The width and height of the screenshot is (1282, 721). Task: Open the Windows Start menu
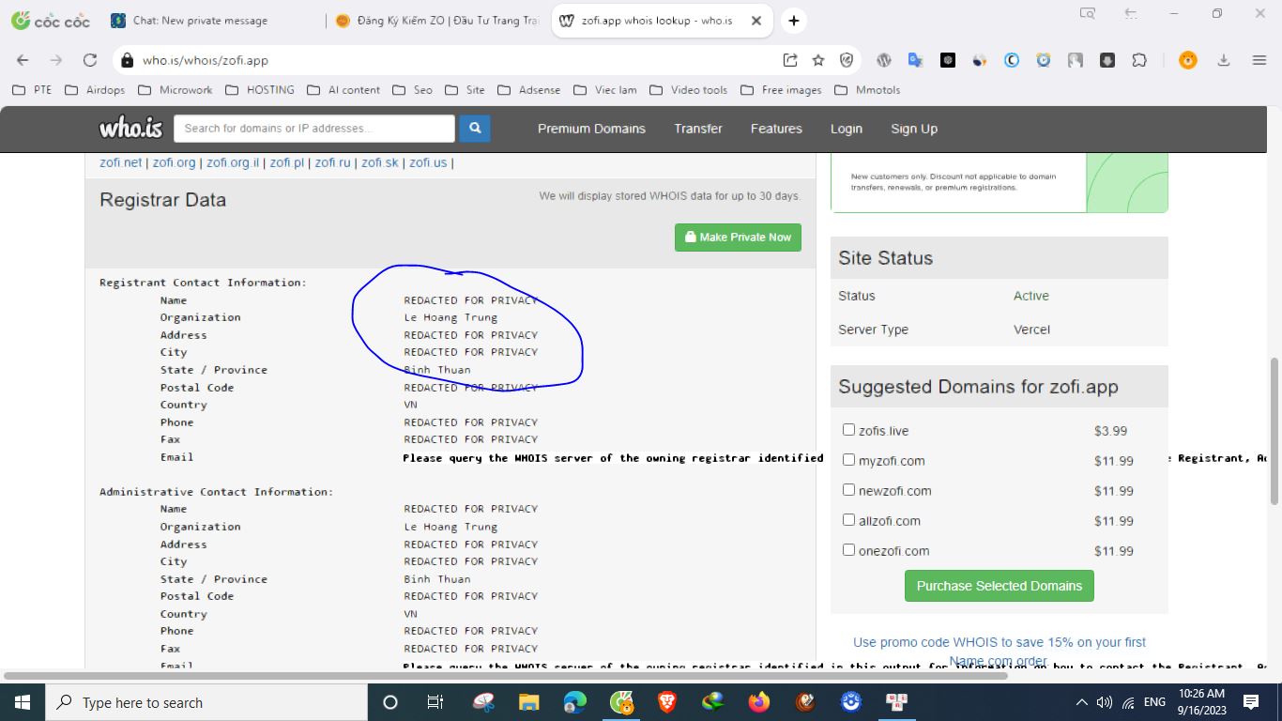pyautogui.click(x=23, y=702)
